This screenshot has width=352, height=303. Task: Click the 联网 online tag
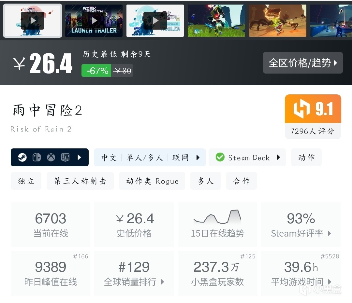(x=181, y=158)
